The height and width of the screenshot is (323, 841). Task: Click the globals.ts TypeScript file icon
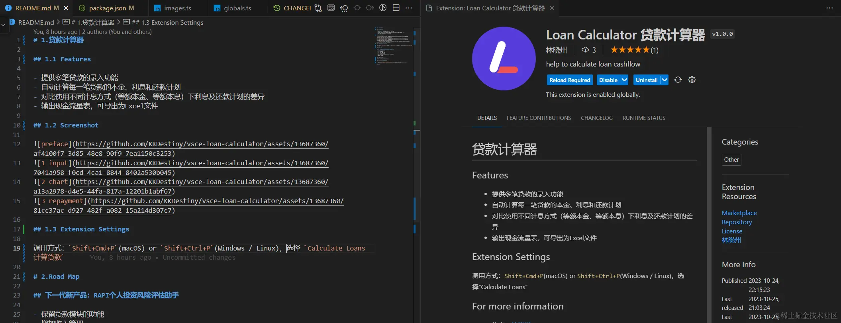tap(217, 8)
